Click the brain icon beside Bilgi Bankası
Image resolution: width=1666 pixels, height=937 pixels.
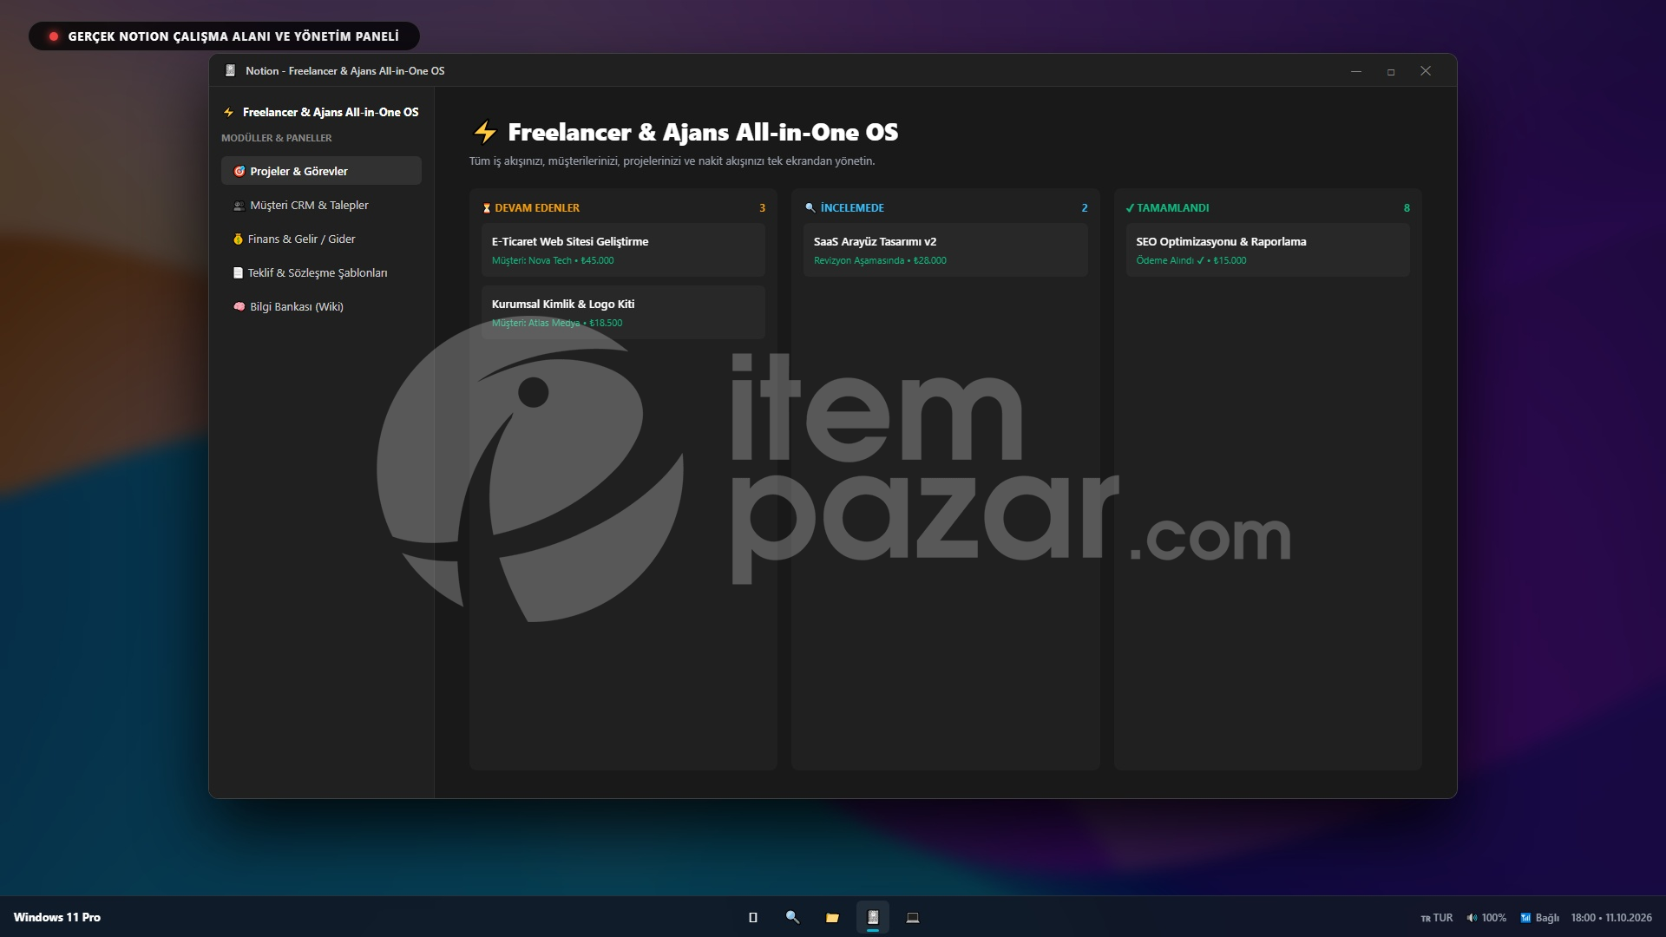pyautogui.click(x=239, y=306)
